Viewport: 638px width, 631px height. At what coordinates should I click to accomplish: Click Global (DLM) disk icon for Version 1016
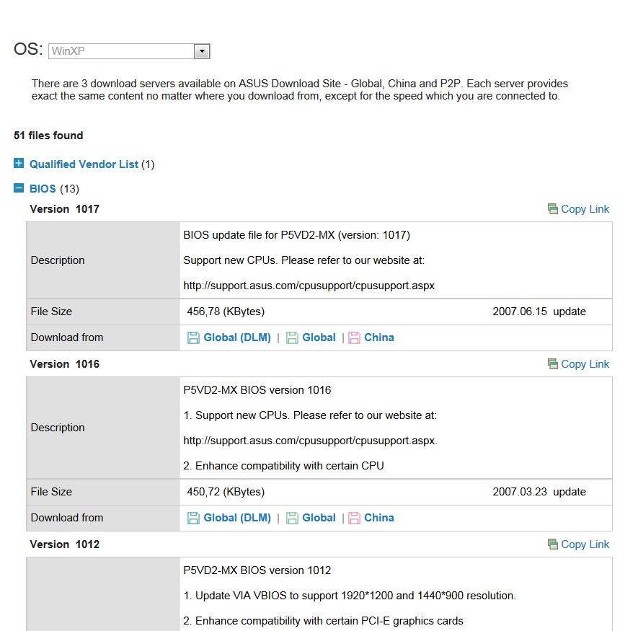pos(193,519)
